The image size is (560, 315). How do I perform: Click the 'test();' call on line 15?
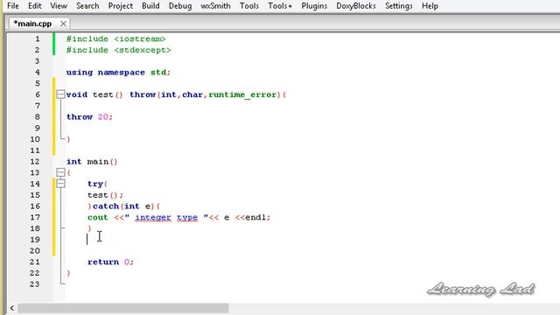click(105, 195)
